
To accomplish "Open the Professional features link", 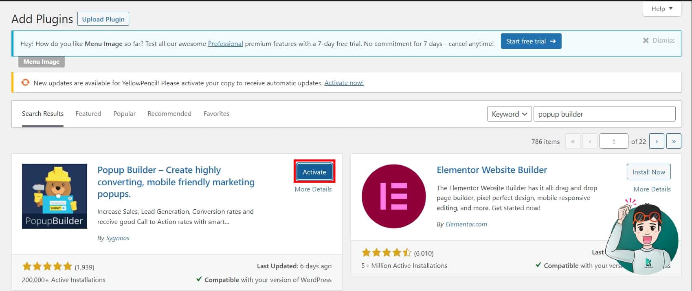I will coord(225,43).
